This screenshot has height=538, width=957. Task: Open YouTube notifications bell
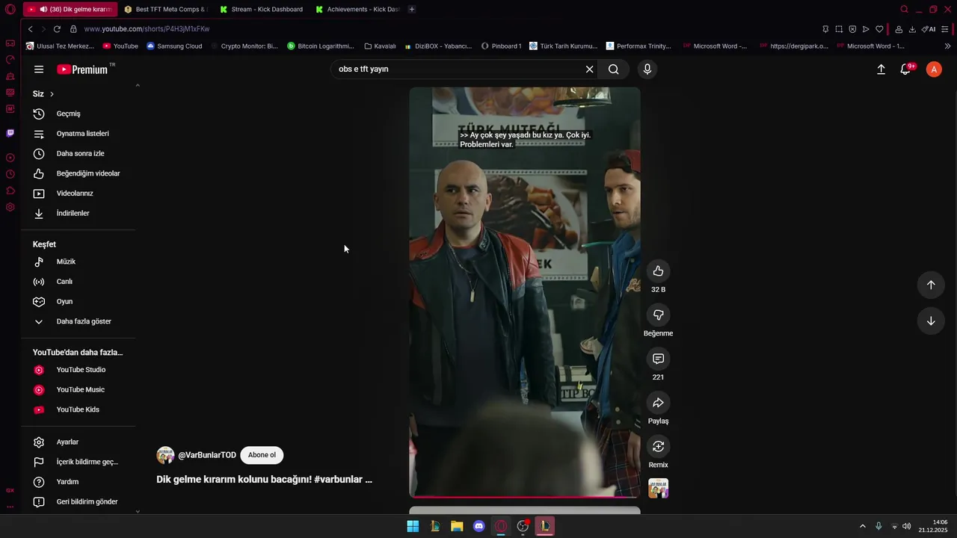pyautogui.click(x=905, y=69)
